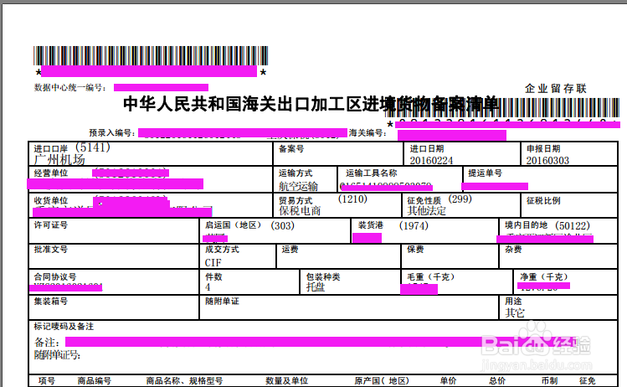Click the 用途 label
The width and height of the screenshot is (627, 387).
pyautogui.click(x=513, y=301)
